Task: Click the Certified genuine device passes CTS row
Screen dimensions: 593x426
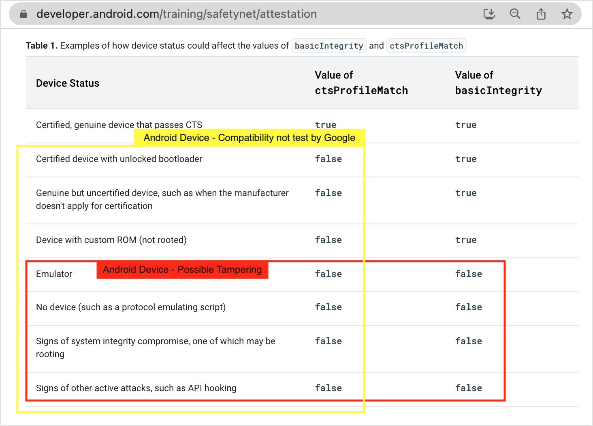Action: [x=119, y=125]
